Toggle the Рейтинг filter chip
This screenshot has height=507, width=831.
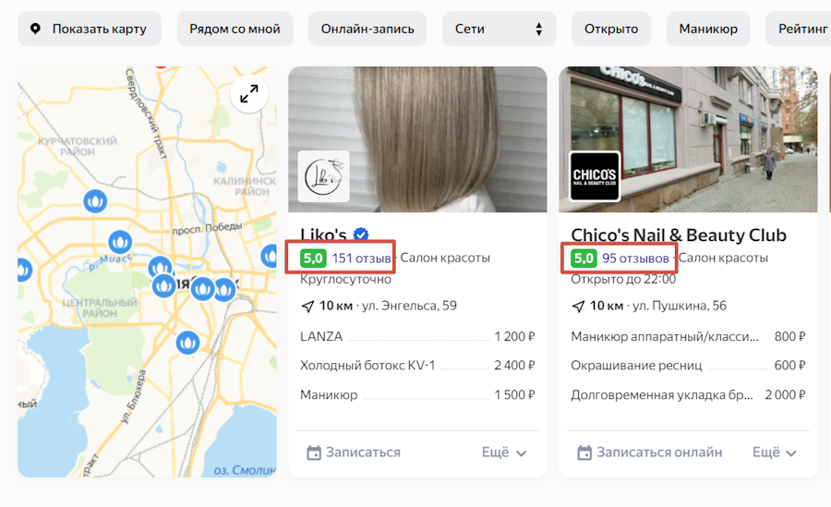point(801,29)
